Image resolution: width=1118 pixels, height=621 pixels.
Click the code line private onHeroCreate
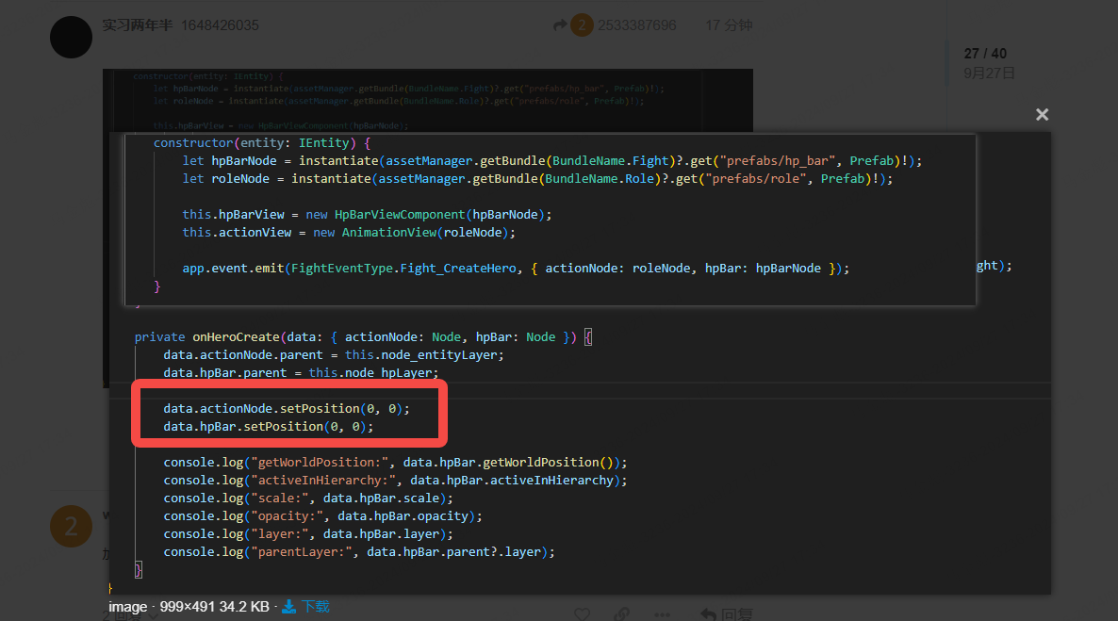point(363,336)
